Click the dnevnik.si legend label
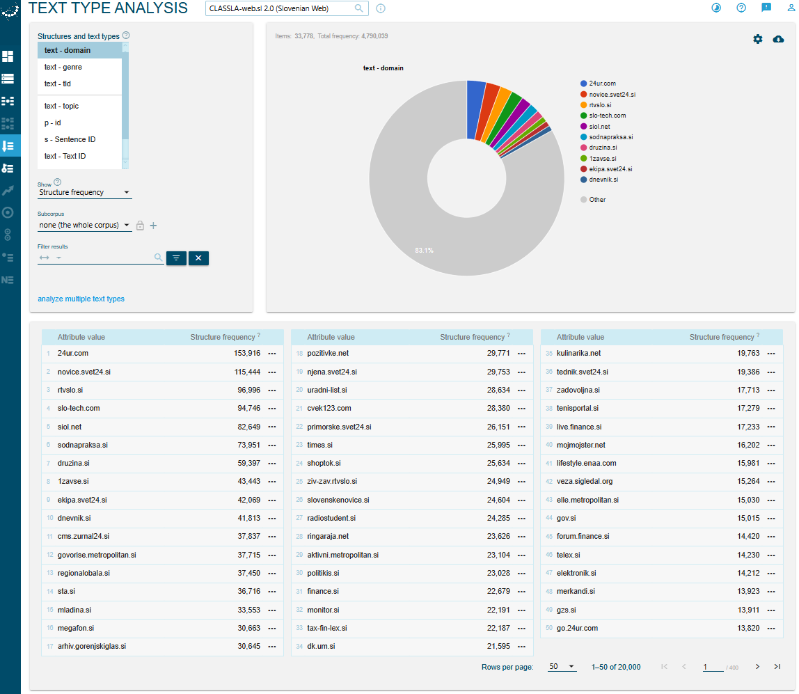This screenshot has width=799, height=694. [x=604, y=180]
